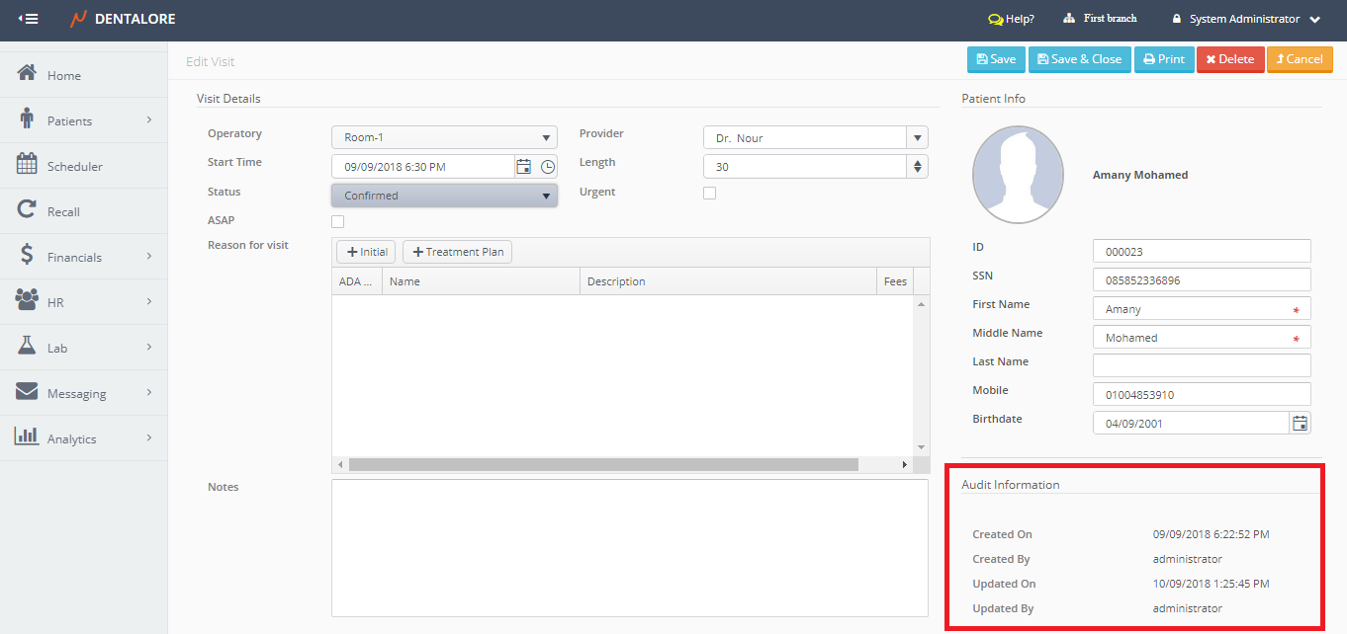Open the Patients sidebar menu

84,120
